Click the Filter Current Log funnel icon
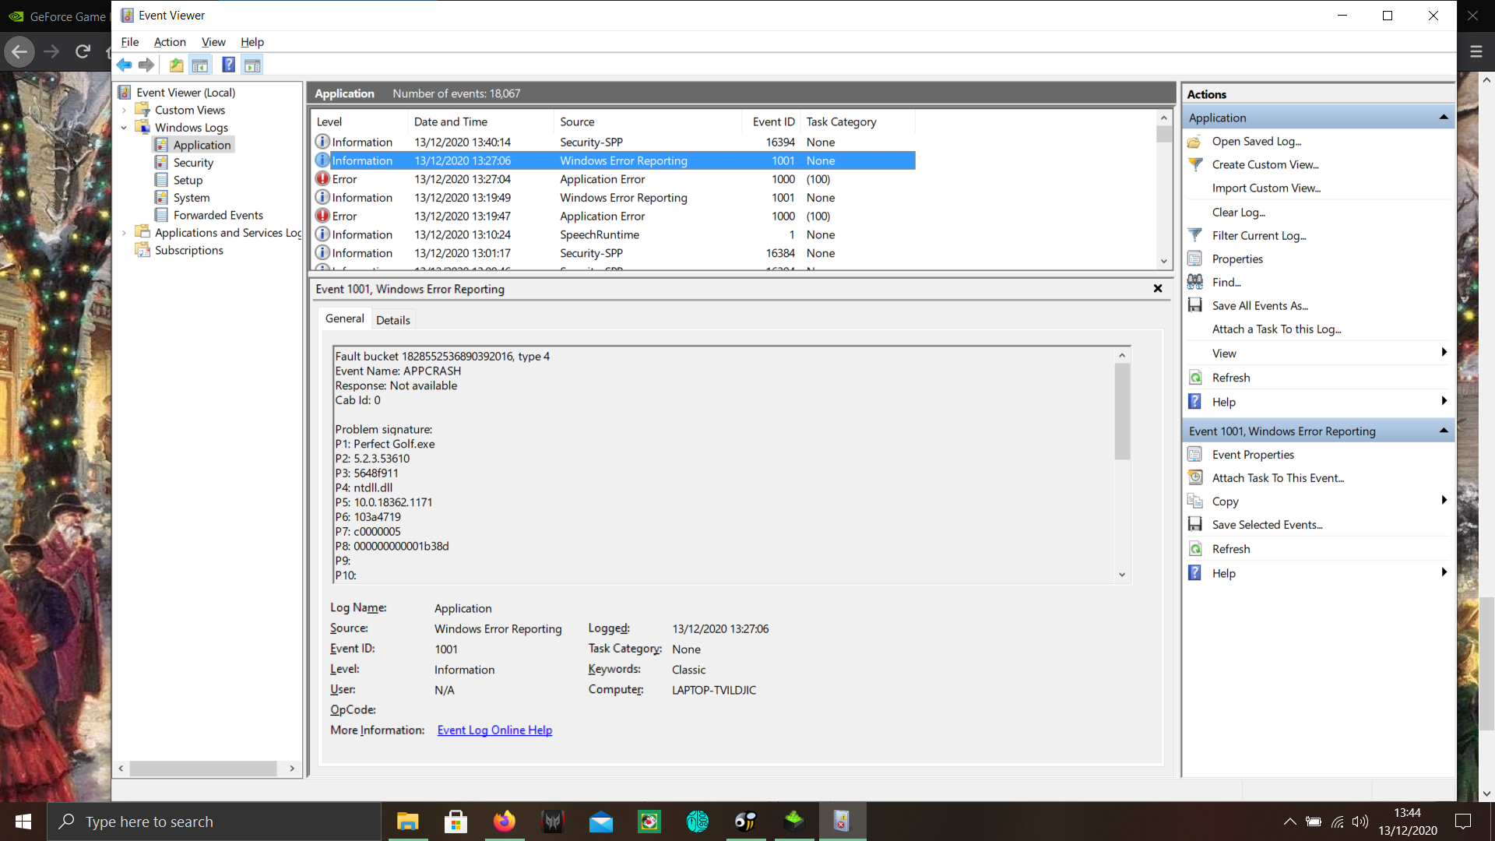Screen dimensions: 1495x841 pyautogui.click(x=1195, y=235)
